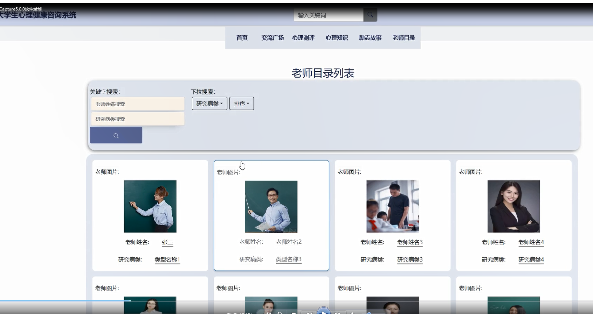Image resolution: width=593 pixels, height=314 pixels.
Task: Click the video seek progress bar
Action: (296, 300)
